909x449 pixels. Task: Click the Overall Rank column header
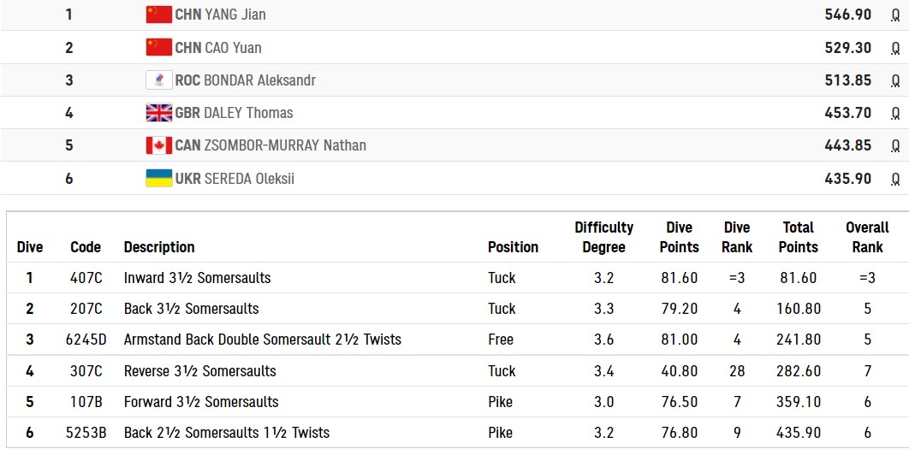point(867,237)
